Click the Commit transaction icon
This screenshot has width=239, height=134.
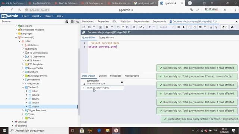[211, 27]
